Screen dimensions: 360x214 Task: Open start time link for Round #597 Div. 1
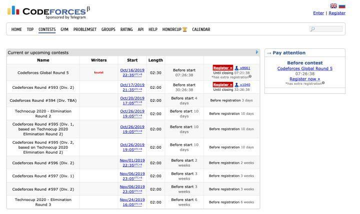[x=132, y=176]
